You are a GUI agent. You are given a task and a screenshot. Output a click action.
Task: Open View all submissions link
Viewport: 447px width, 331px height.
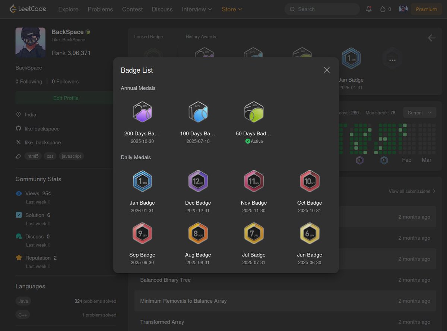coord(412,191)
